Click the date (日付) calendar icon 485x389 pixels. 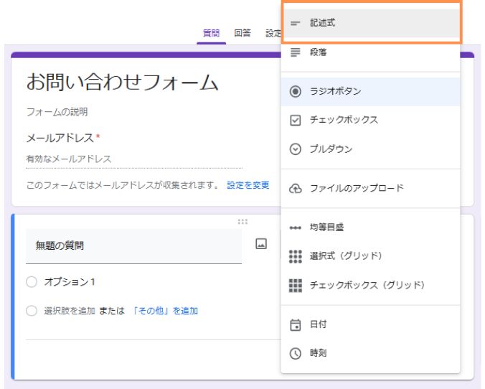[295, 324]
